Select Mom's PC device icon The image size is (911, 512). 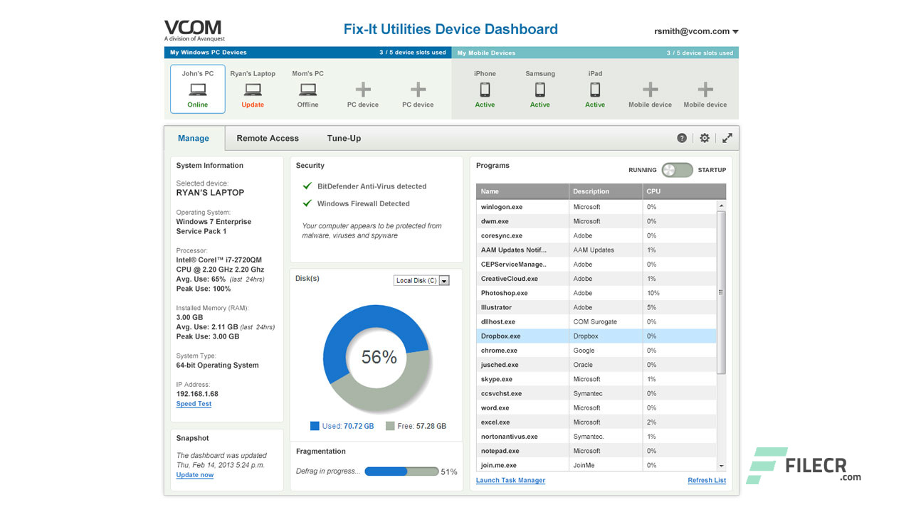307,90
